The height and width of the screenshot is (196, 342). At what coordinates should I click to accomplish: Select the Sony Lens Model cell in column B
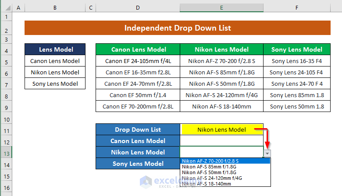(x=55, y=84)
